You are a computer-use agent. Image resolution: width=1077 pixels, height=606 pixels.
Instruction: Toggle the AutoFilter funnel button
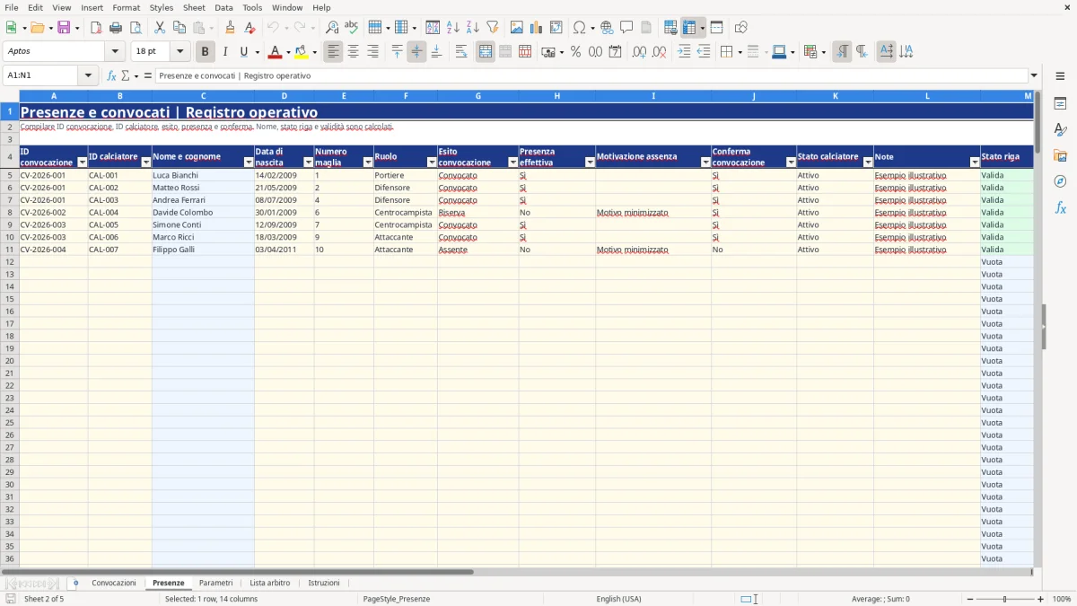492,28
